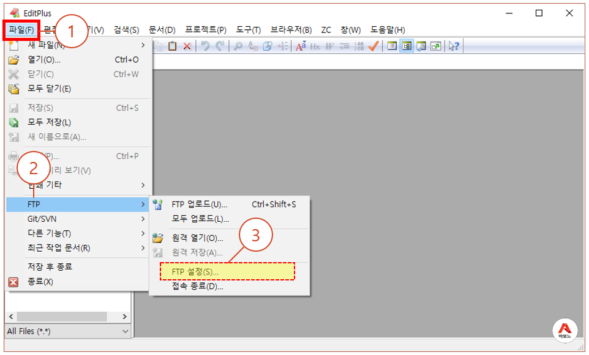
Task: Choose 열기(O)... from the file menu
Action: pyautogui.click(x=78, y=60)
